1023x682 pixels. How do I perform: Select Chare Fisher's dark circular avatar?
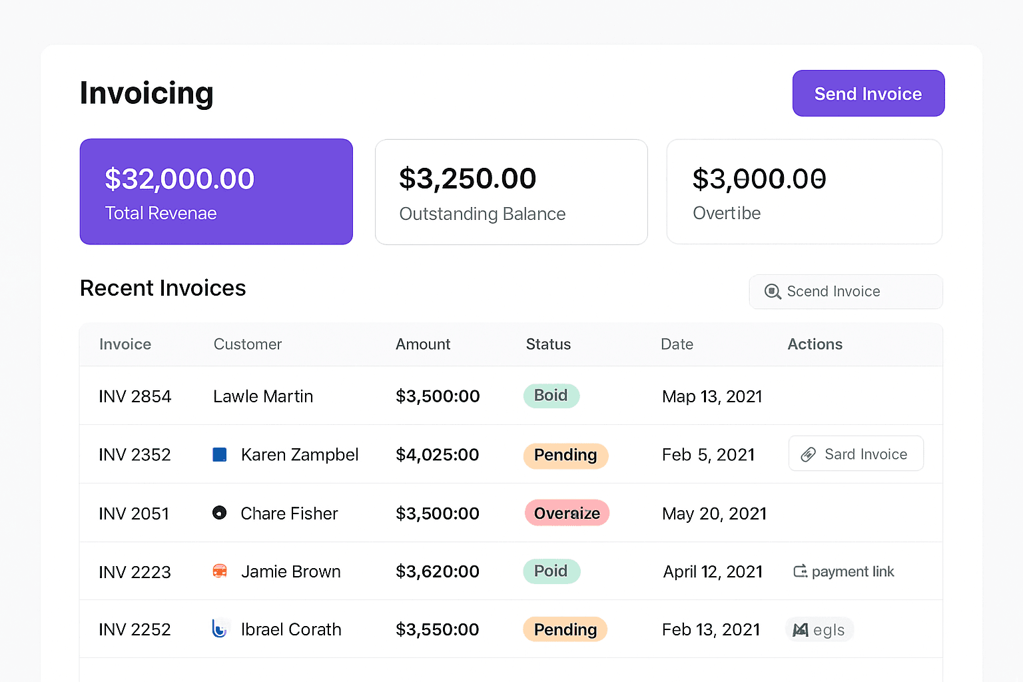(220, 513)
